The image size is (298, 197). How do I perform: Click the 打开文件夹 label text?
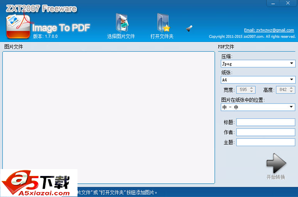[162, 36]
